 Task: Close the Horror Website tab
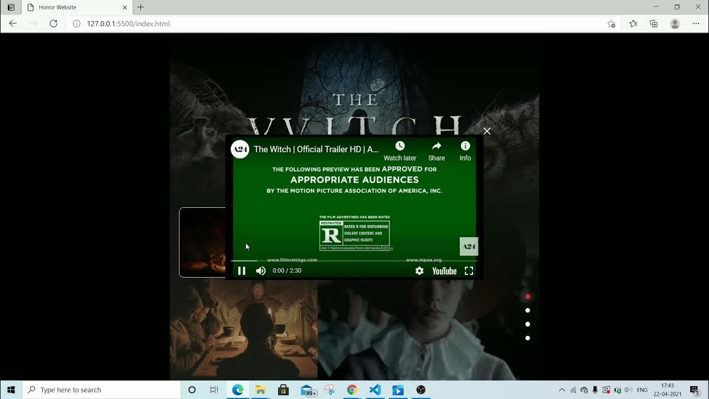pos(125,7)
